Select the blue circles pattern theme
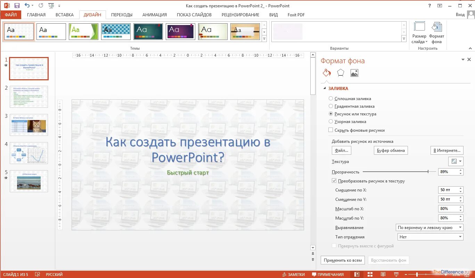475x278 pixels. (116, 32)
